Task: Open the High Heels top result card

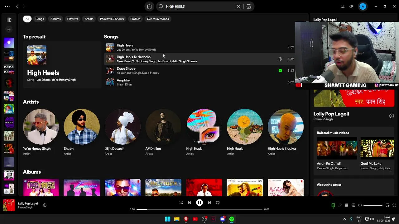Action: pyautogui.click(x=62, y=65)
